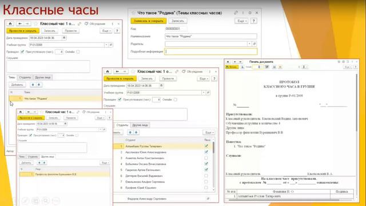Move student row up with arrow above student list
The width and height of the screenshot is (366, 206).
(130, 132)
